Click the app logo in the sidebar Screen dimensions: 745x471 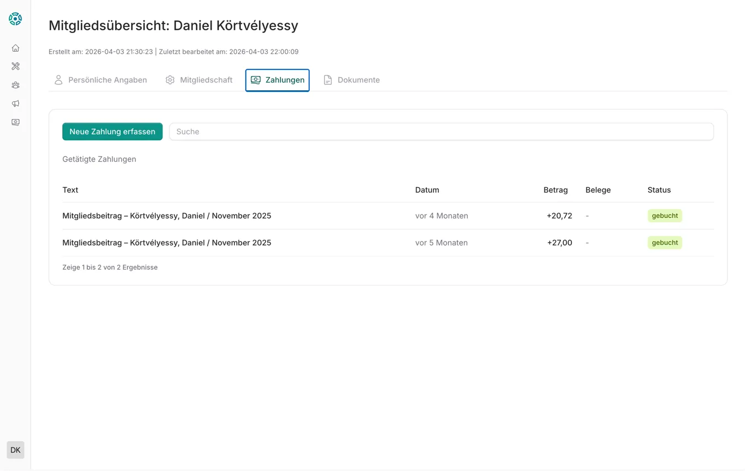pyautogui.click(x=15, y=19)
